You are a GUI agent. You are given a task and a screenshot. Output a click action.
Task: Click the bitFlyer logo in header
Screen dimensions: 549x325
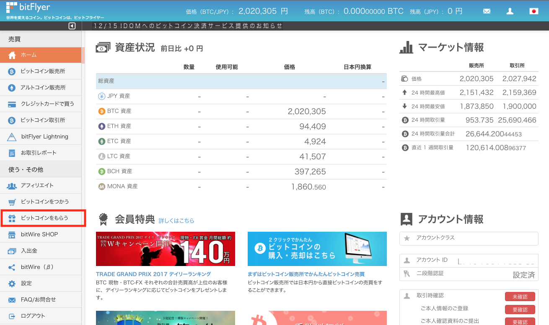click(x=28, y=7)
